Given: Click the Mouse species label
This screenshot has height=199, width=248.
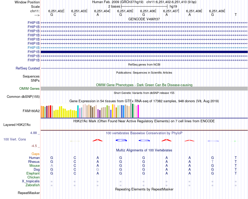Looking at the screenshot, I should click(34, 166).
